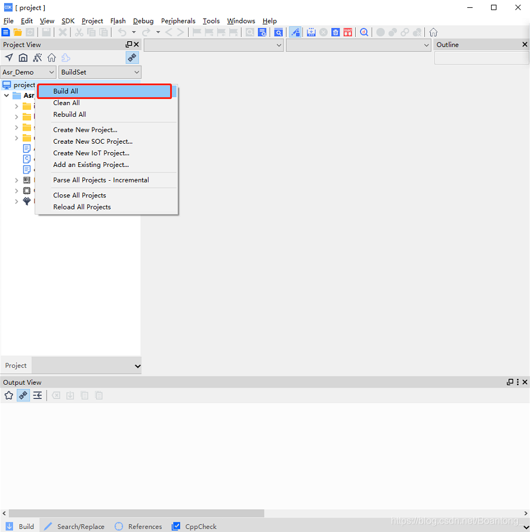Open the BuildSet dropdown
The height and width of the screenshot is (532, 530).
pos(100,72)
